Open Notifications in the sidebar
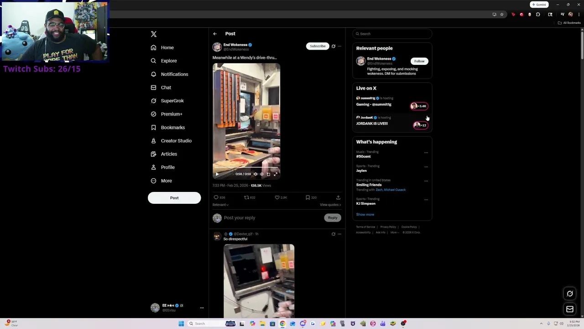The image size is (584, 329). point(169,74)
